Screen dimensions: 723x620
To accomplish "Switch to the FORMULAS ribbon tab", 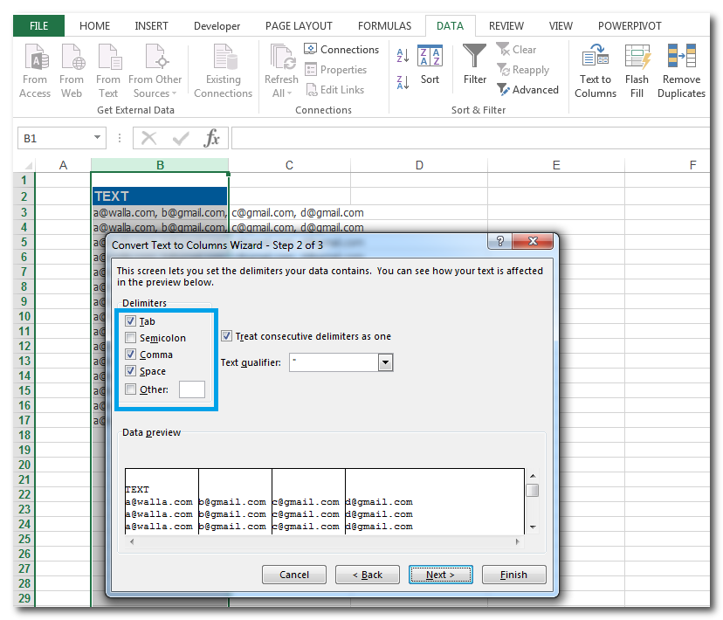I will [384, 26].
